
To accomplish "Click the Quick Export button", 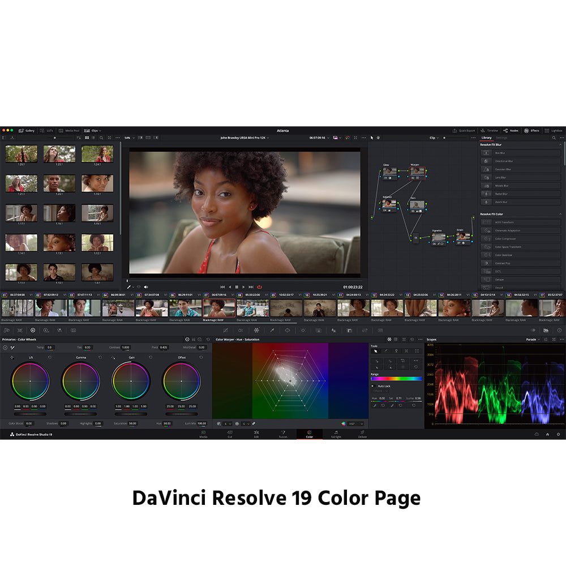I will tap(464, 130).
